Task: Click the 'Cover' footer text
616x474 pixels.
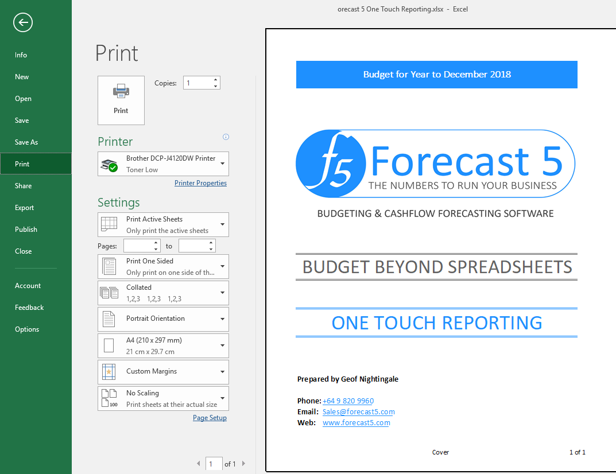Action: tap(440, 452)
